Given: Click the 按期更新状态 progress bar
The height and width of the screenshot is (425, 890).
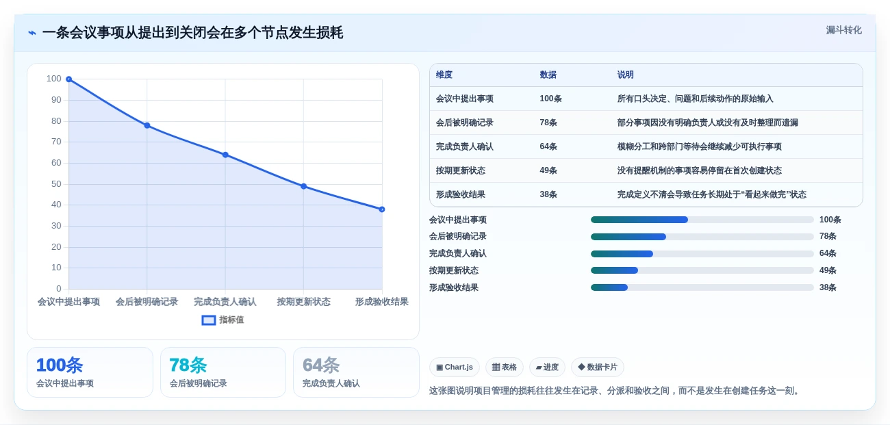Looking at the screenshot, I should (702, 270).
